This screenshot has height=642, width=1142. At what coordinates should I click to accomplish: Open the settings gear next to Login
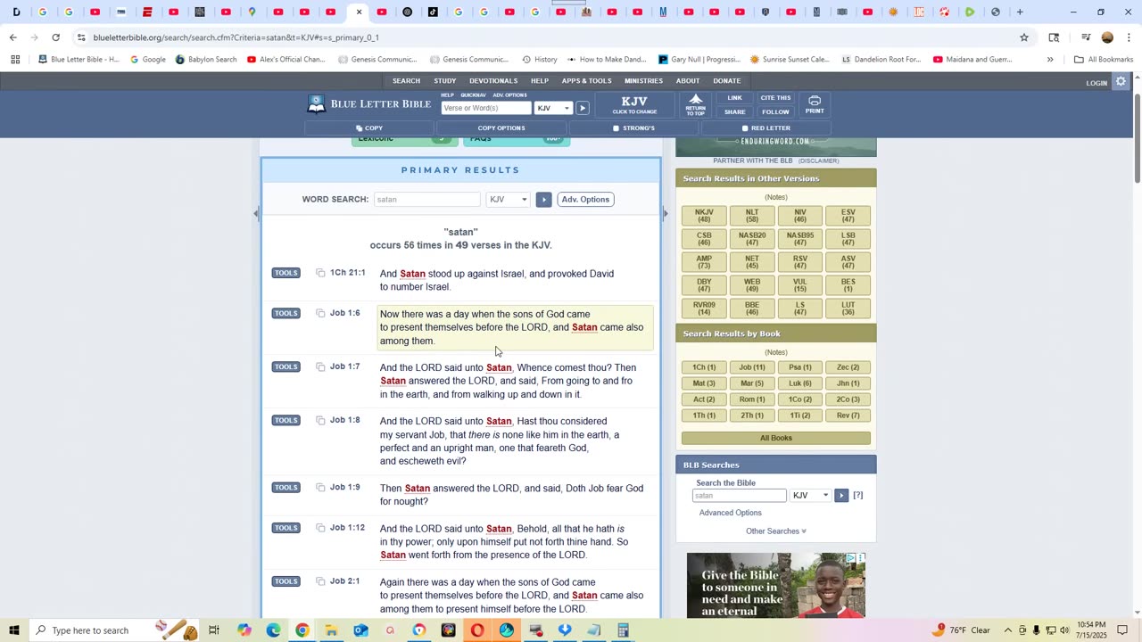[x=1121, y=82]
